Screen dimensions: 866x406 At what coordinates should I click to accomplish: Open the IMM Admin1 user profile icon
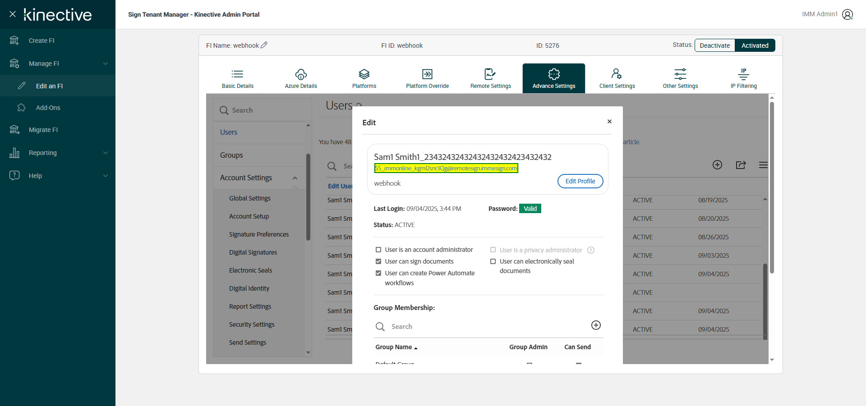[x=848, y=14]
